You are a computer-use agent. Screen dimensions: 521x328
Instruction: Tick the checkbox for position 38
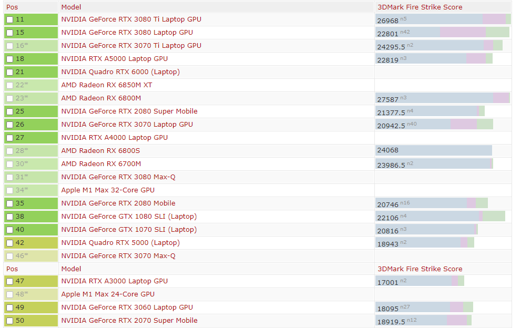[x=10, y=217]
